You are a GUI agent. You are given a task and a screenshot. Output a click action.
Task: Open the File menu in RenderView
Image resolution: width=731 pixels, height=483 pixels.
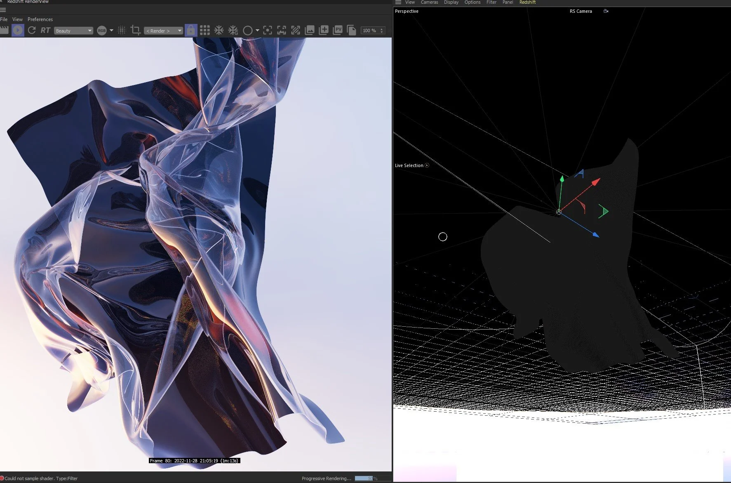tap(4, 19)
